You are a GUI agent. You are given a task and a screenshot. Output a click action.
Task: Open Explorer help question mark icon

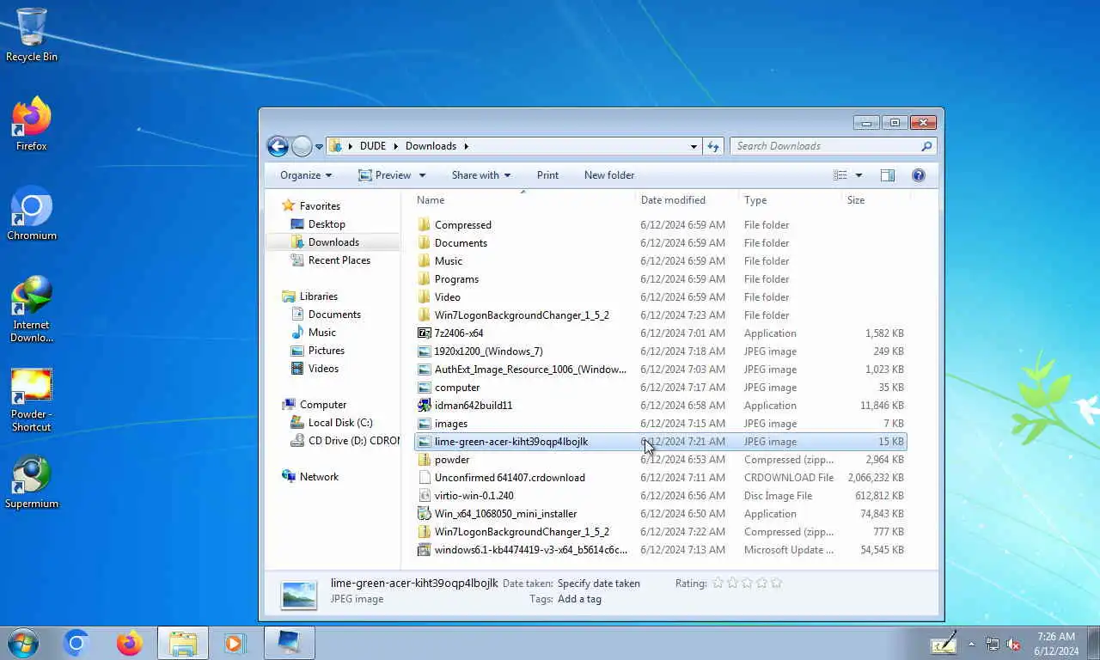(x=919, y=175)
